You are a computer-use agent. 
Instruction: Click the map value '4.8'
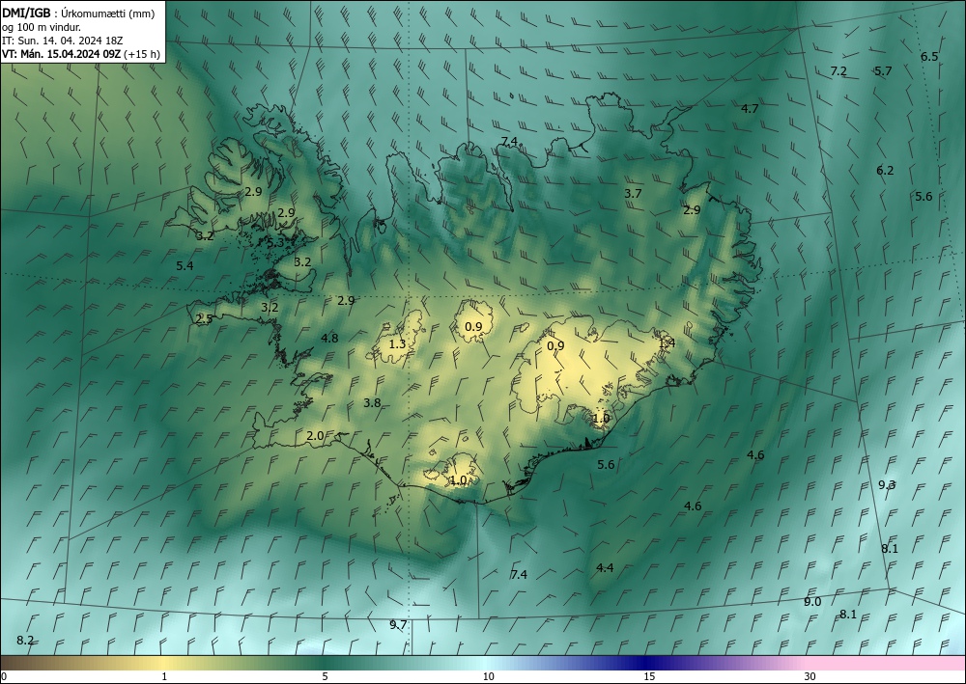pos(329,338)
